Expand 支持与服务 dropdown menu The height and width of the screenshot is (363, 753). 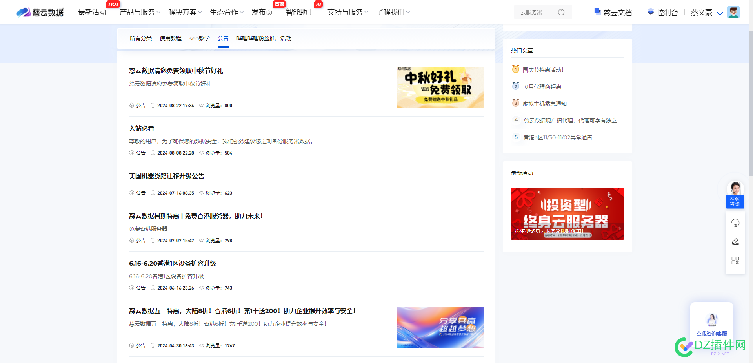point(348,12)
